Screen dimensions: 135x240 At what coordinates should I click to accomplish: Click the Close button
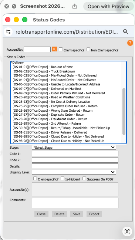tap(41, 214)
